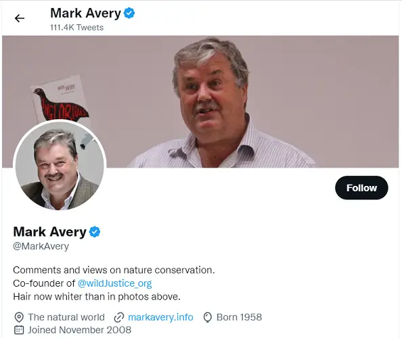Click the verified badge in the header

tap(129, 13)
